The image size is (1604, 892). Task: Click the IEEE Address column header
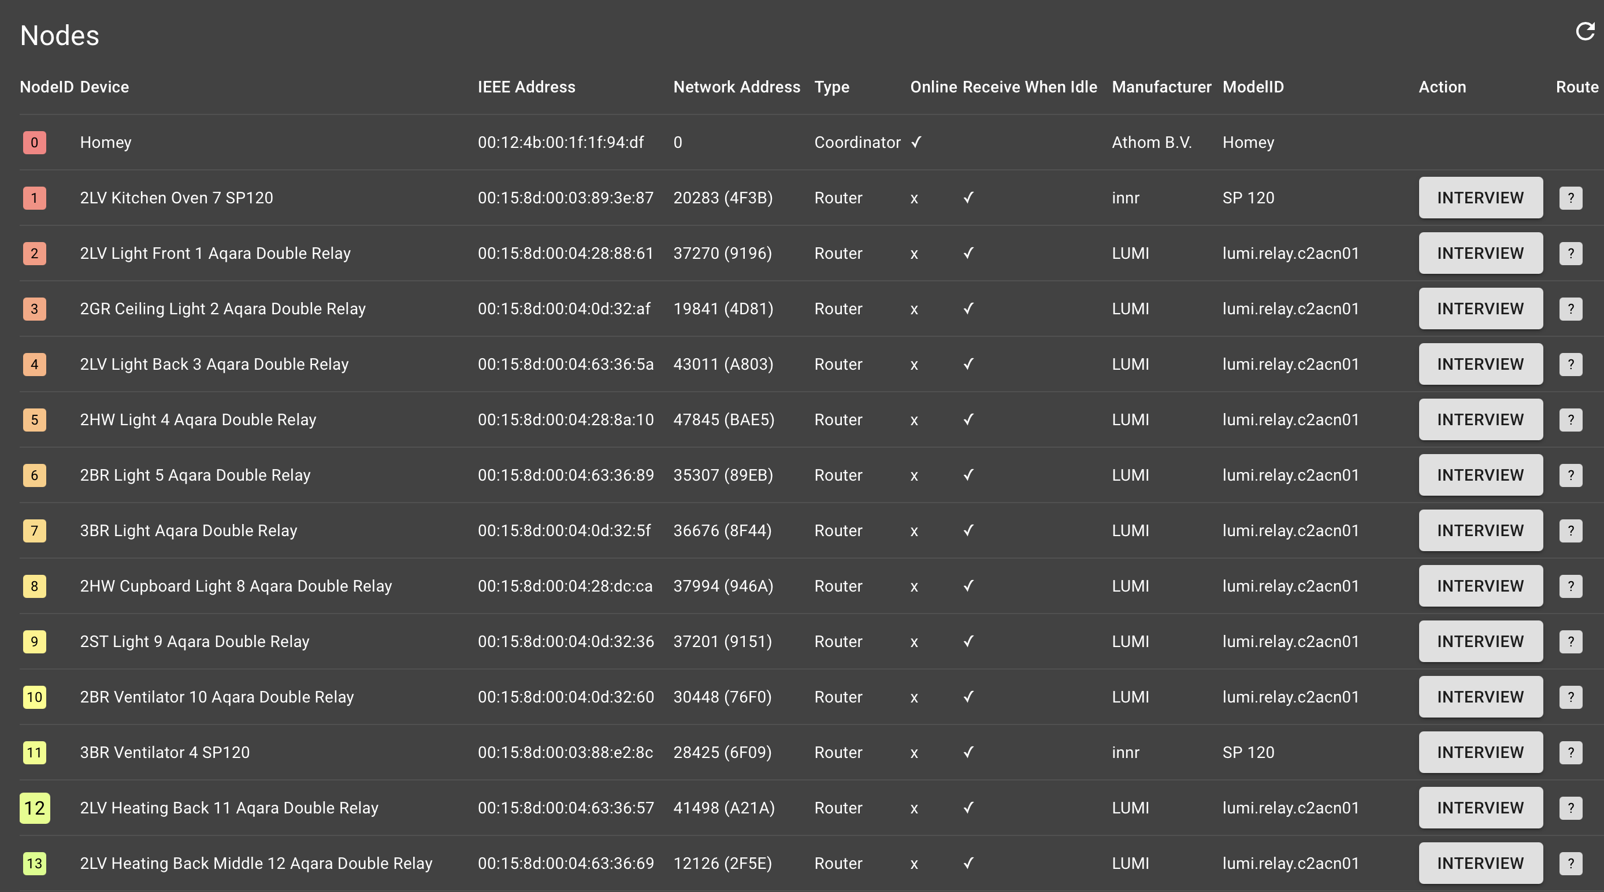pyautogui.click(x=526, y=87)
